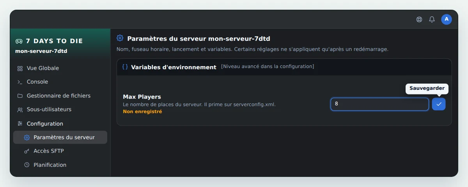This screenshot has width=468, height=187.
Task: Open Planification submenu item
Action: point(60,165)
